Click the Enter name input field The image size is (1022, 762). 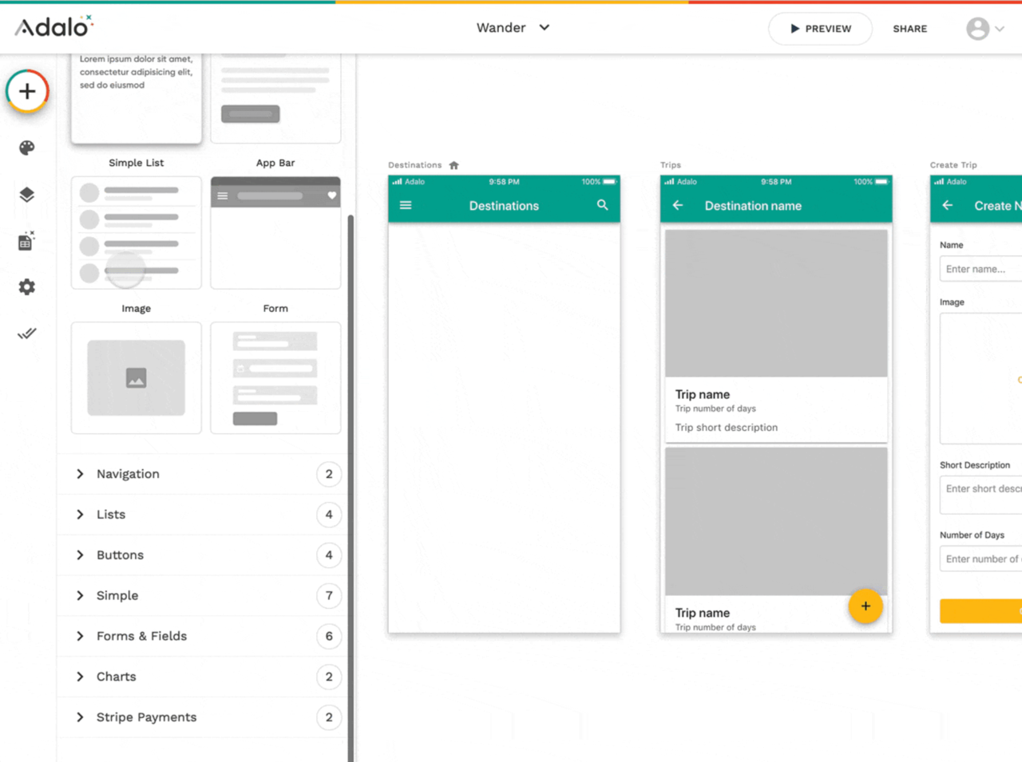tap(982, 269)
